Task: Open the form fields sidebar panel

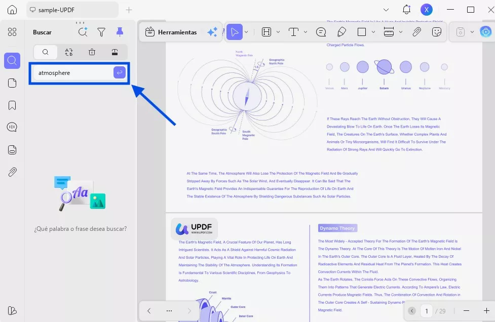Action: [x=12, y=150]
